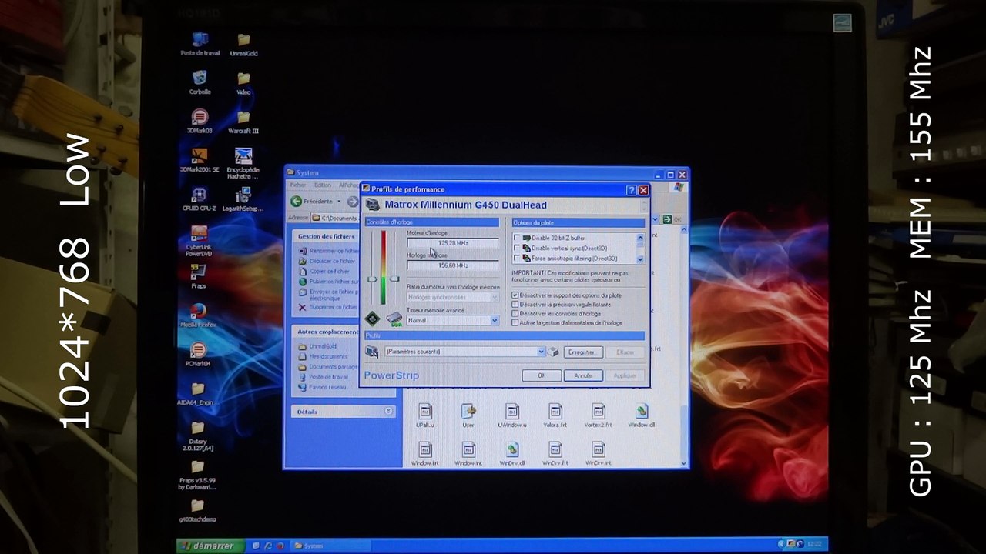Click the Enregistrer button
This screenshot has height=554, width=986.
pos(582,352)
